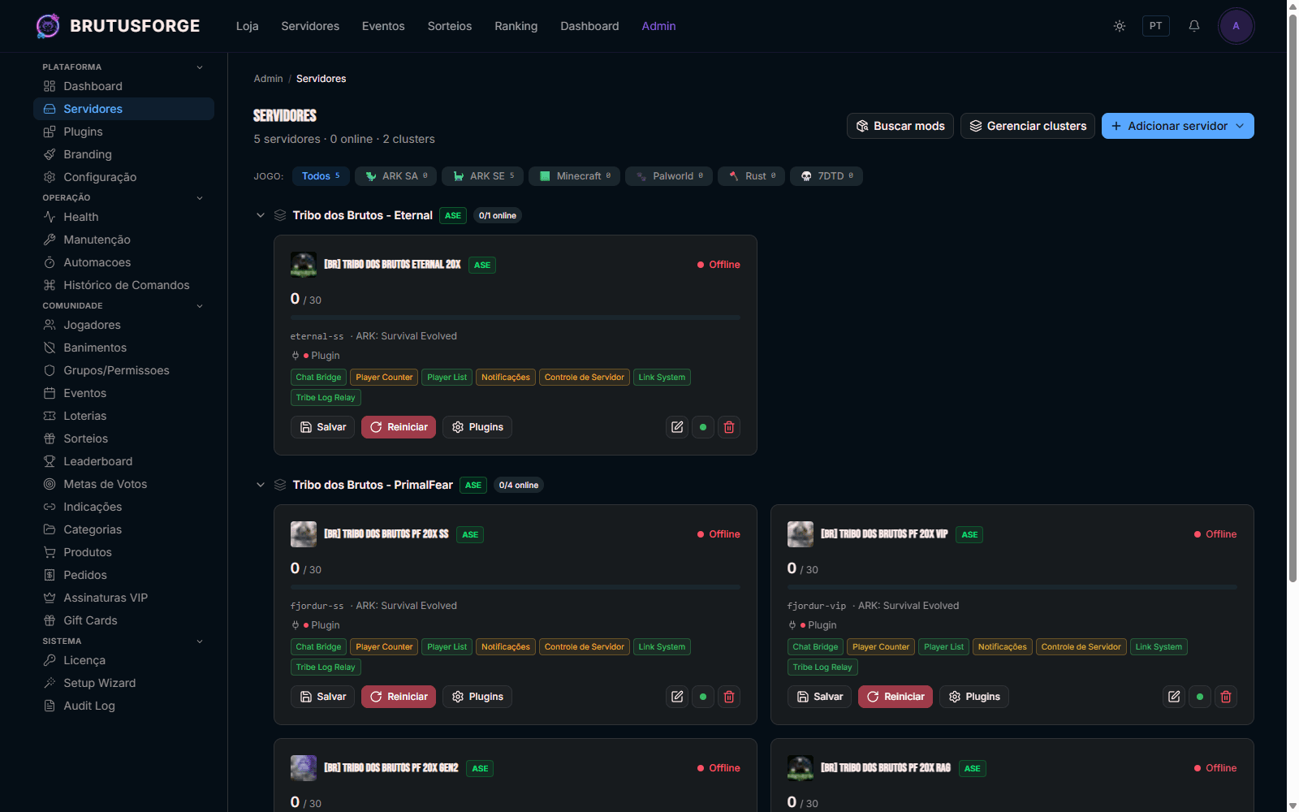Collapse the Tribo dos Brutos - PrimalFear cluster
The image size is (1299, 812).
(x=261, y=485)
